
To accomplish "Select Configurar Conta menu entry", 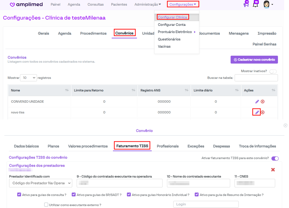I will tap(172, 25).
